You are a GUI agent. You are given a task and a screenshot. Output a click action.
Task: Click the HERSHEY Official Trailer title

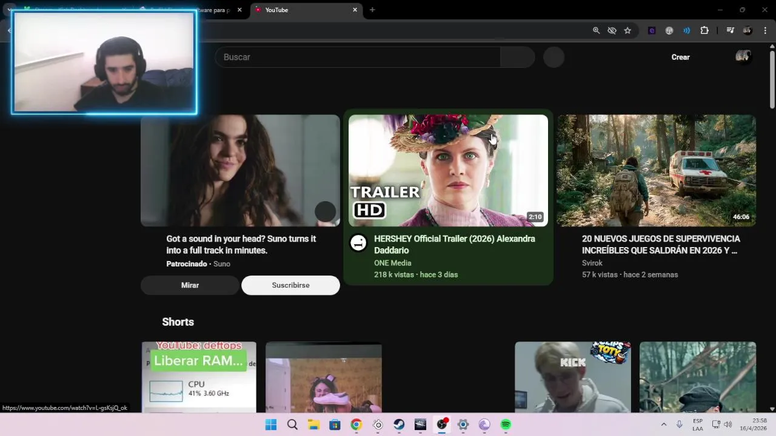coord(455,245)
